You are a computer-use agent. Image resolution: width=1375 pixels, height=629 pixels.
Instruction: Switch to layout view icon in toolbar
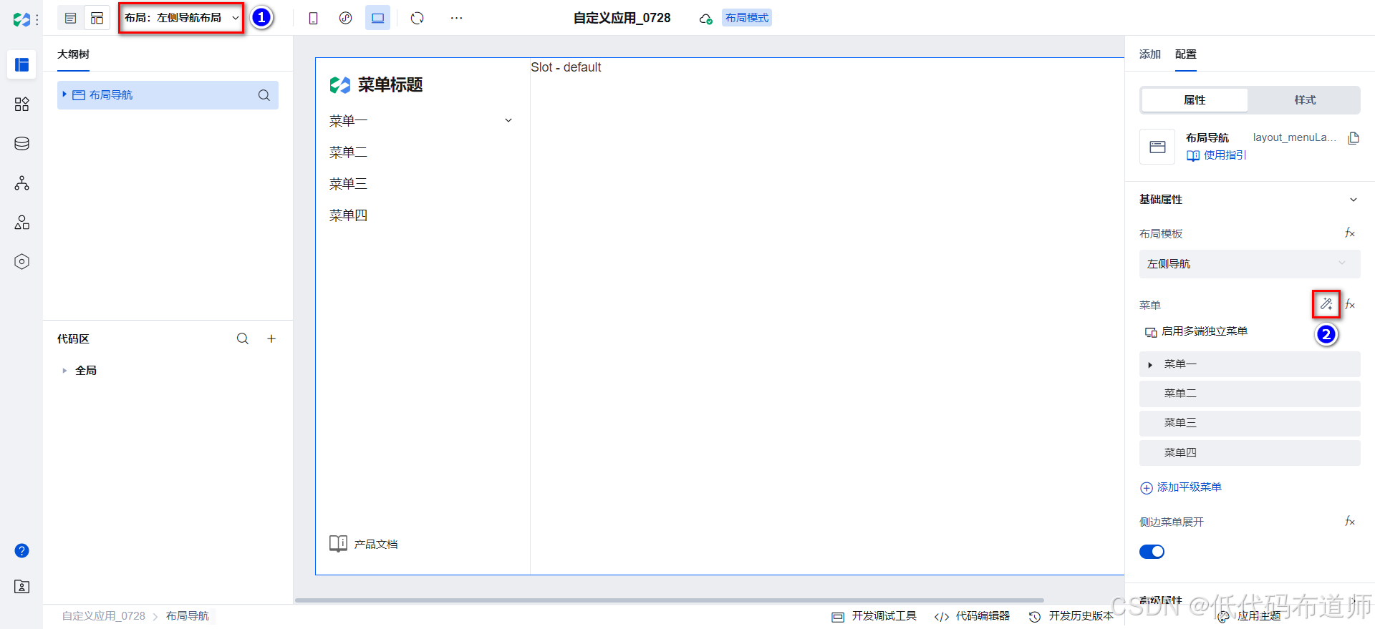pos(97,18)
